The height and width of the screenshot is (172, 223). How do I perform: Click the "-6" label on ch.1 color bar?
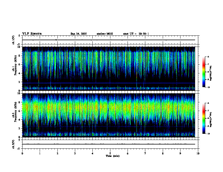pos(208,56)
